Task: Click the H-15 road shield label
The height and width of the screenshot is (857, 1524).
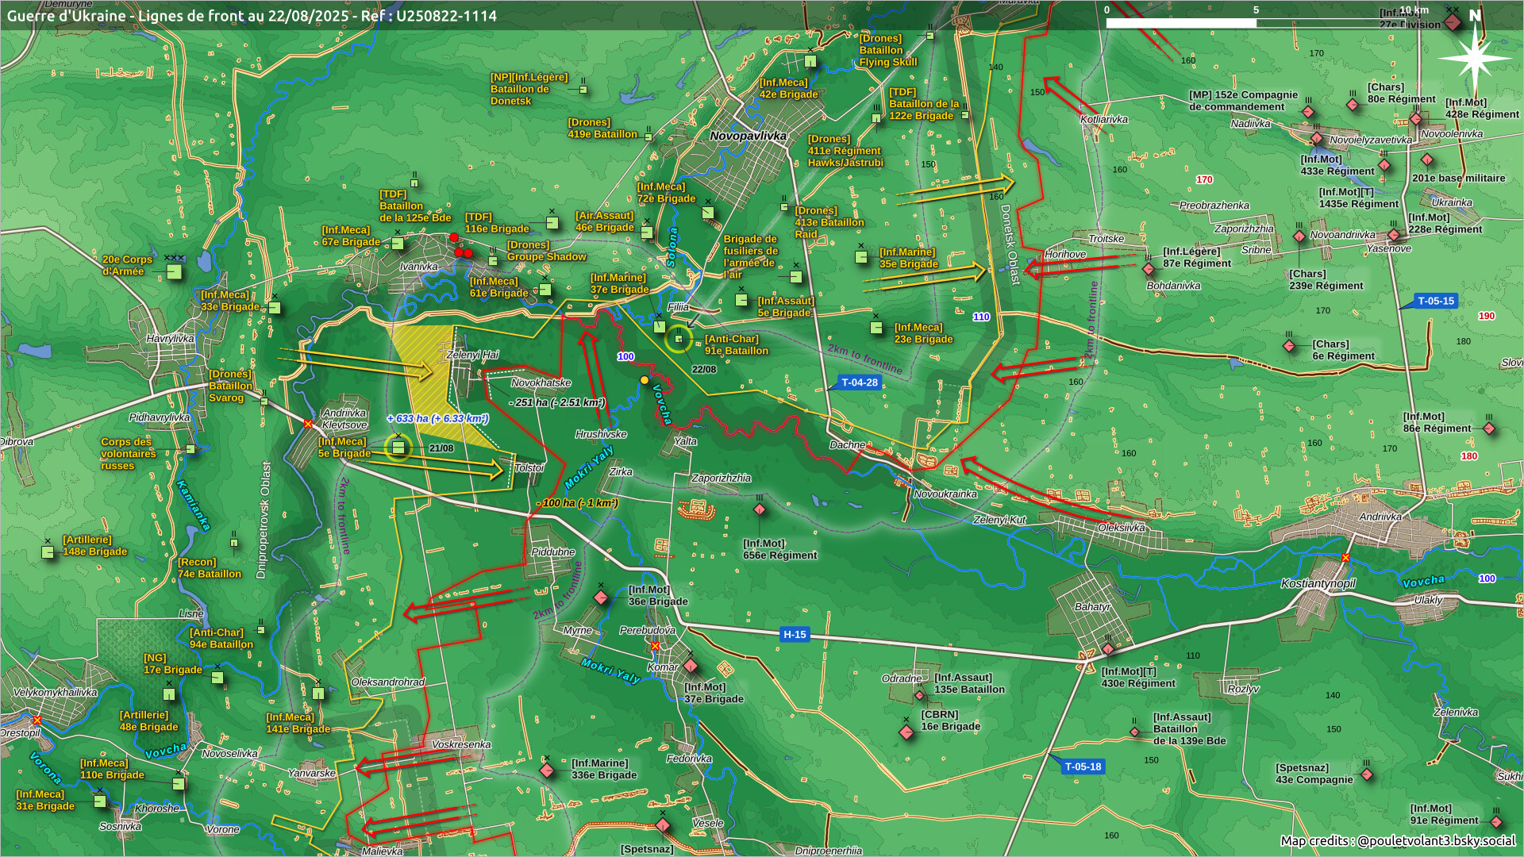Action: pyautogui.click(x=795, y=634)
